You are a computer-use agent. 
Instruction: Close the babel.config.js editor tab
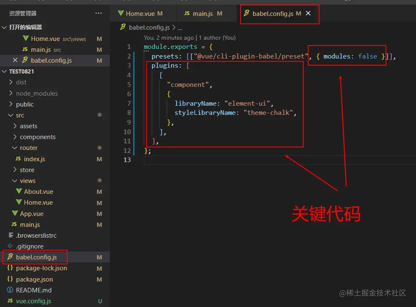[308, 13]
